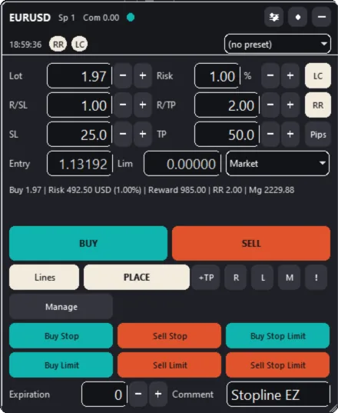Click the Buy Stop button
This screenshot has height=413, width=338.
61,336
